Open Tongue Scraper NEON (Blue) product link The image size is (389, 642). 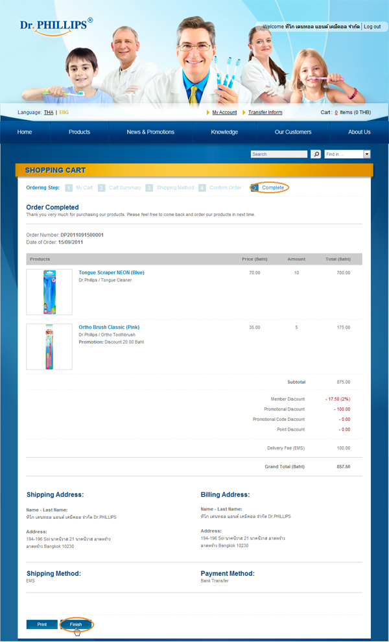(x=112, y=272)
